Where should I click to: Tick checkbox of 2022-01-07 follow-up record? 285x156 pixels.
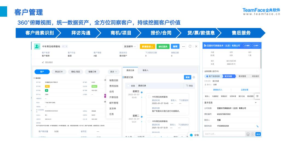point(149,97)
